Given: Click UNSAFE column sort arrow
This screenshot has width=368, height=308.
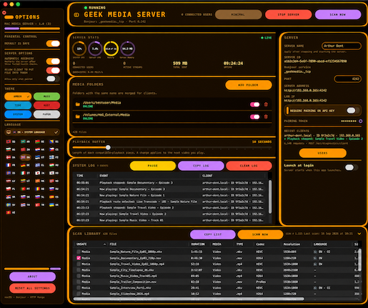Looking at the screenshot, I should point(104,244).
